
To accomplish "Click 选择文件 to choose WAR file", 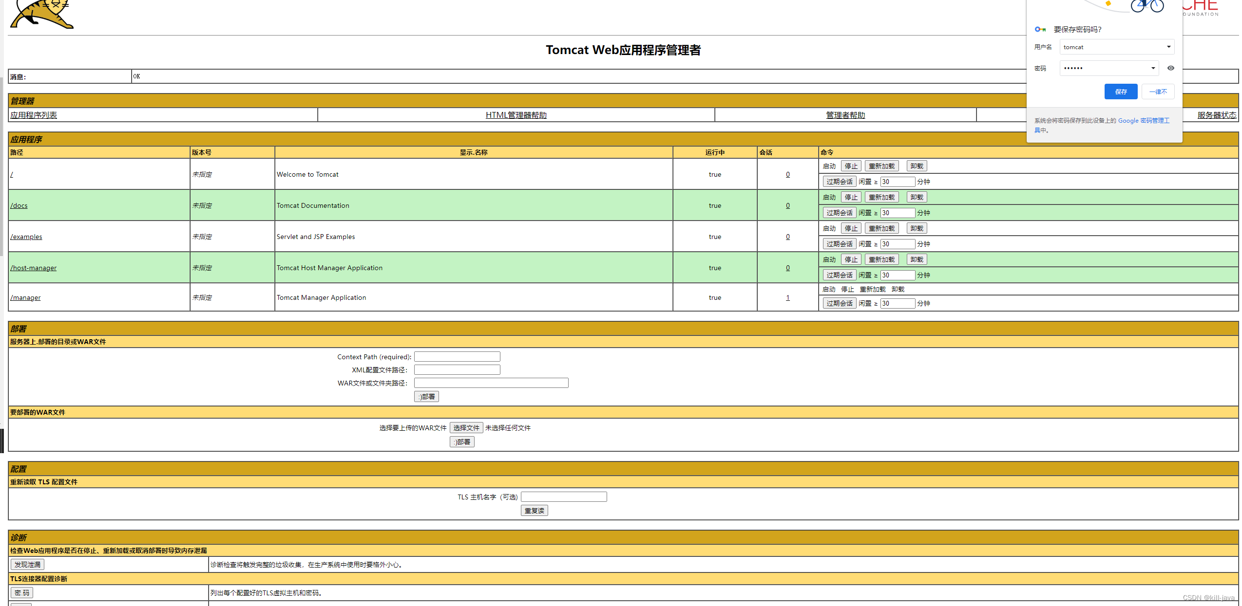I will [x=466, y=428].
